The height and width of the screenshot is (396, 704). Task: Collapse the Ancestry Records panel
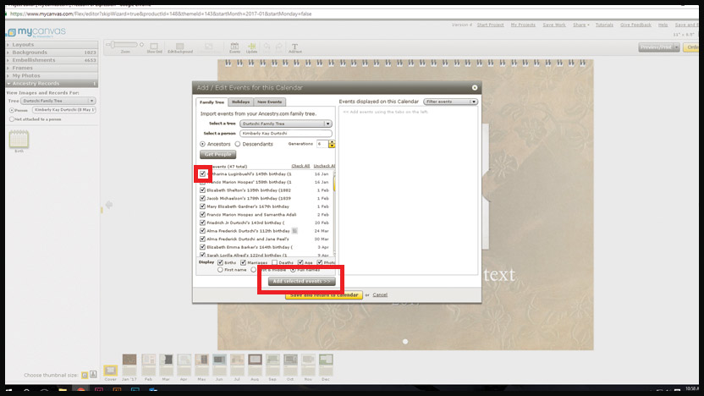click(x=52, y=84)
